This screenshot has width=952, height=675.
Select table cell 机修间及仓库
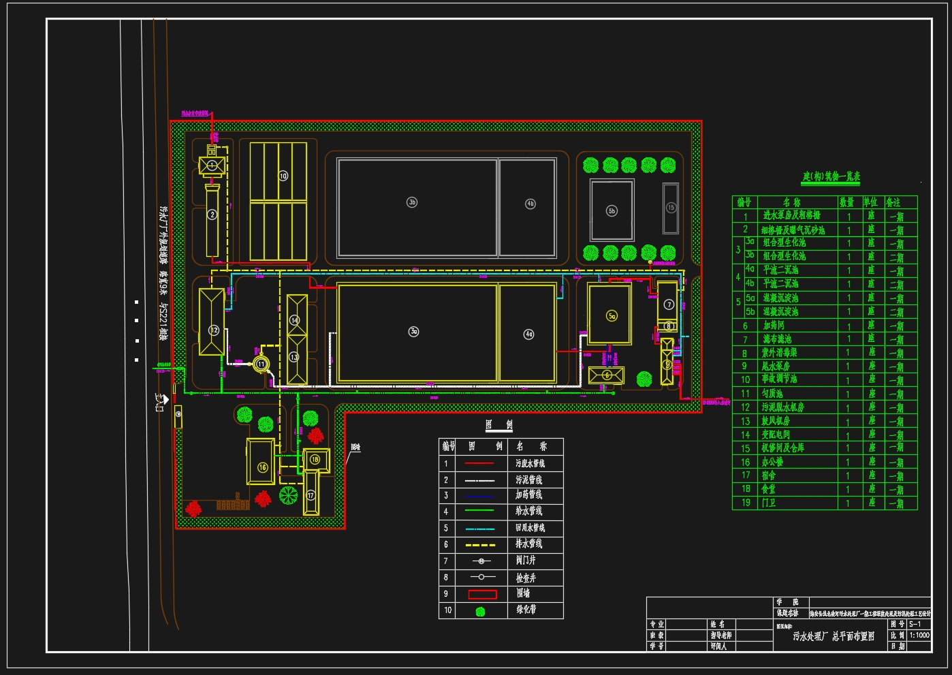782,448
